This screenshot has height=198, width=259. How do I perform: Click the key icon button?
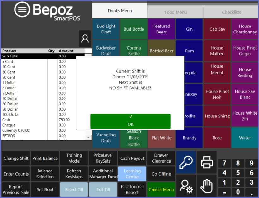coord(186,162)
